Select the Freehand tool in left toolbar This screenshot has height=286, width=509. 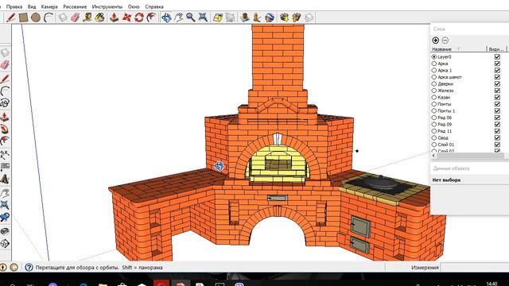[x=5, y=103]
